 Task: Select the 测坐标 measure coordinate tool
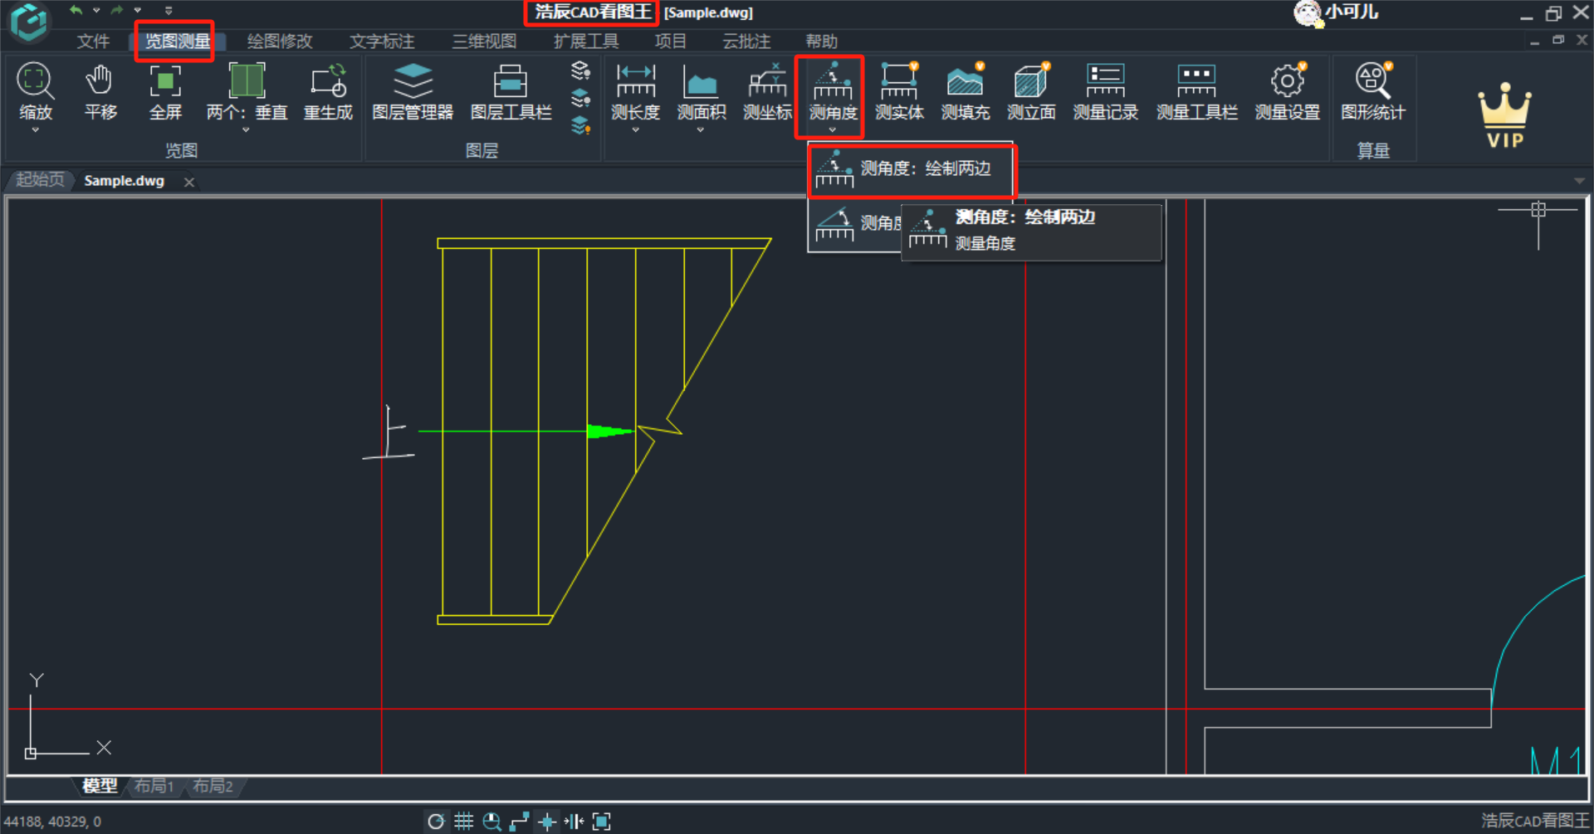pyautogui.click(x=767, y=90)
